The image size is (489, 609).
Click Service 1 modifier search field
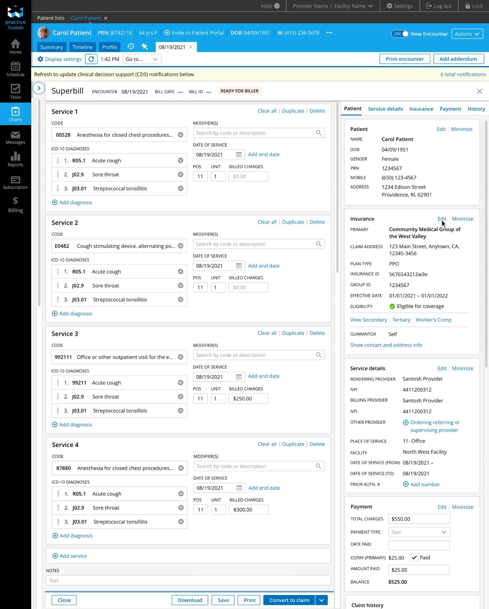(259, 133)
